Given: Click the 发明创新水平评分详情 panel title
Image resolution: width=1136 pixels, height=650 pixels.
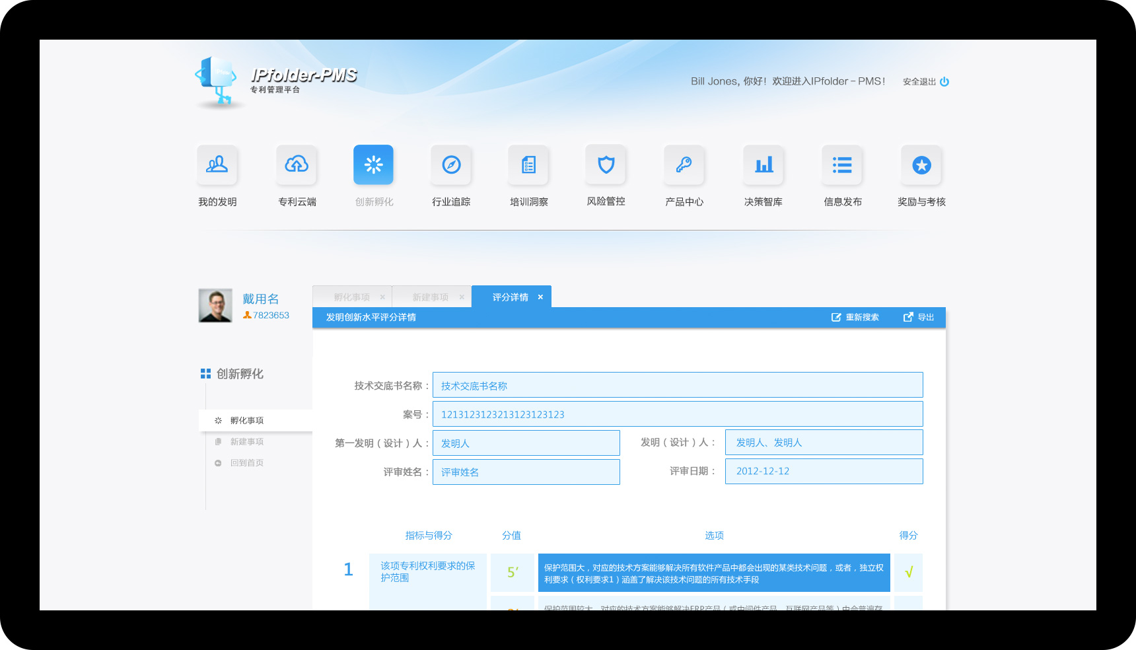Looking at the screenshot, I should (x=371, y=317).
